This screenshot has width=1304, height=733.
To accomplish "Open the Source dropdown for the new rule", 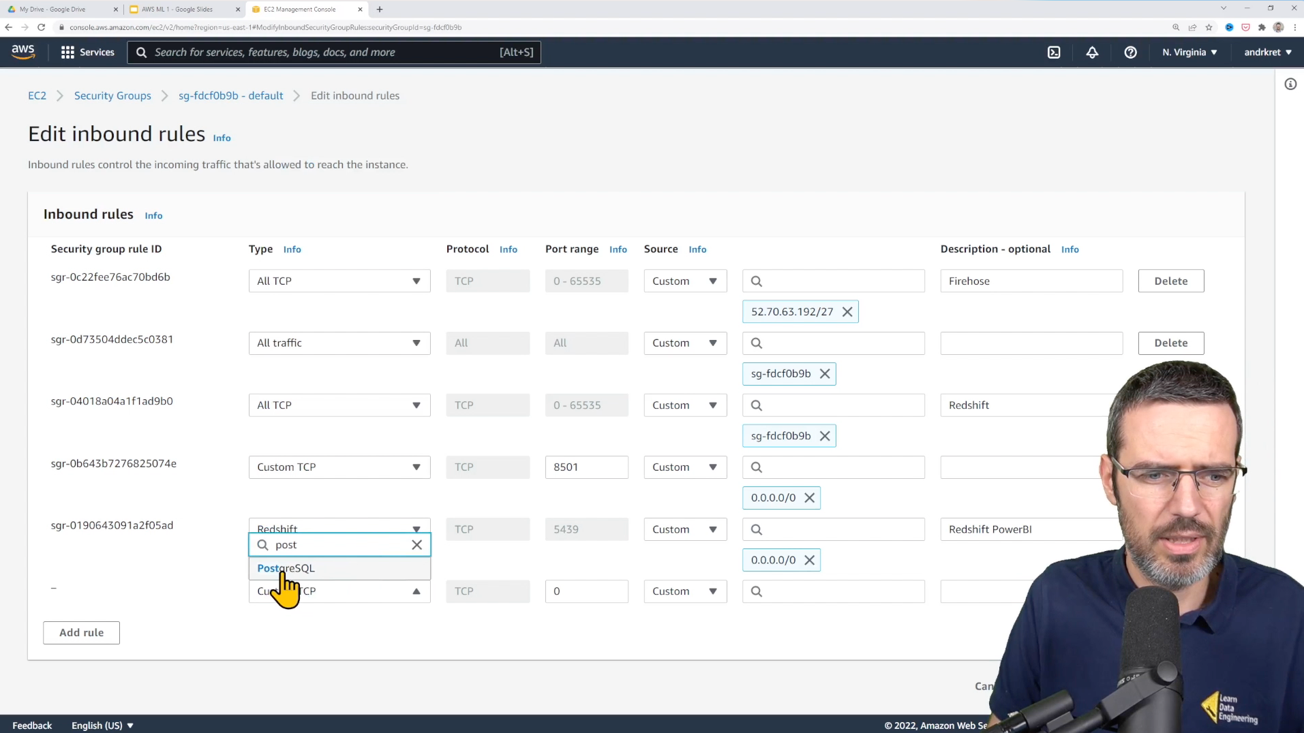I will 685,591.
